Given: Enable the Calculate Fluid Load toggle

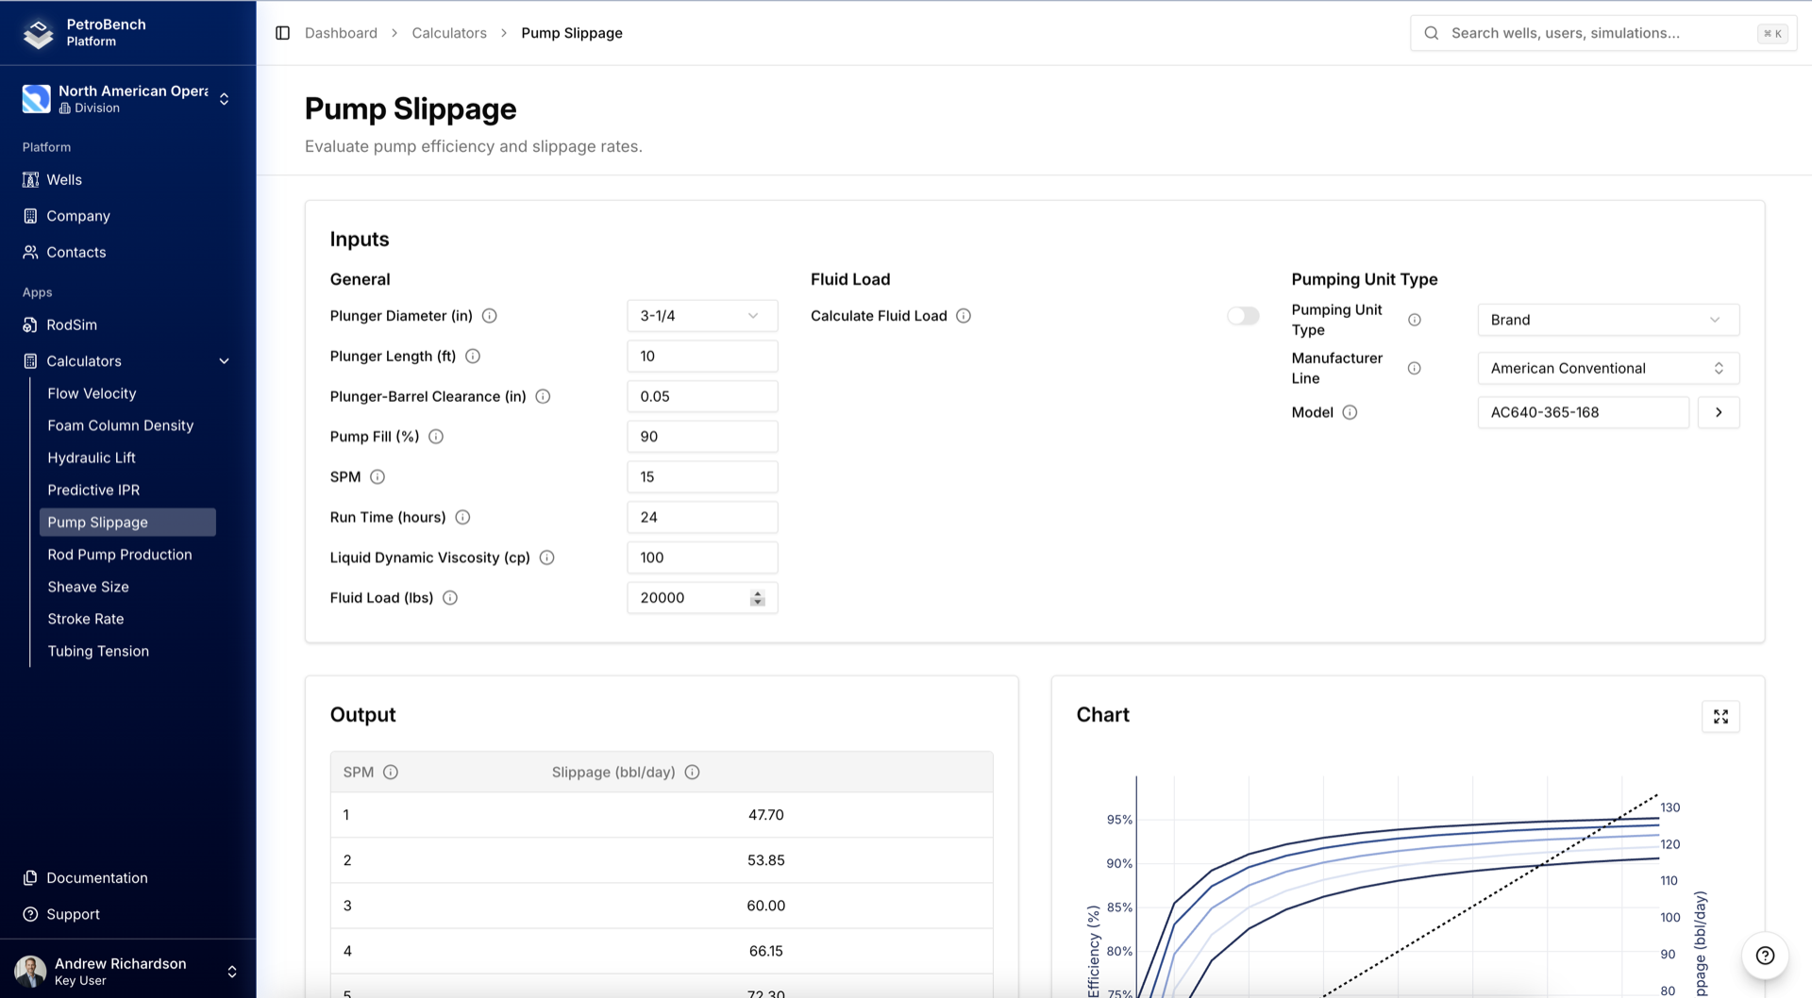Looking at the screenshot, I should 1243,315.
